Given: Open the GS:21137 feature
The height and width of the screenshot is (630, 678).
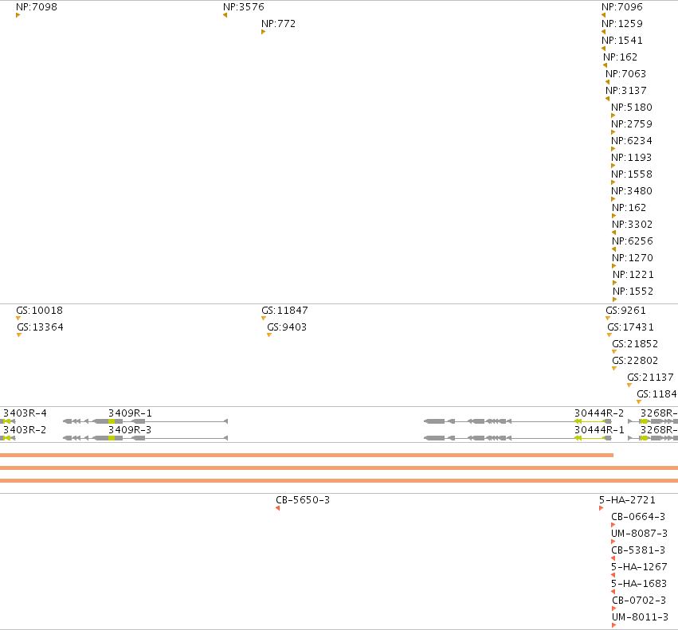Looking at the screenshot, I should [629, 385].
